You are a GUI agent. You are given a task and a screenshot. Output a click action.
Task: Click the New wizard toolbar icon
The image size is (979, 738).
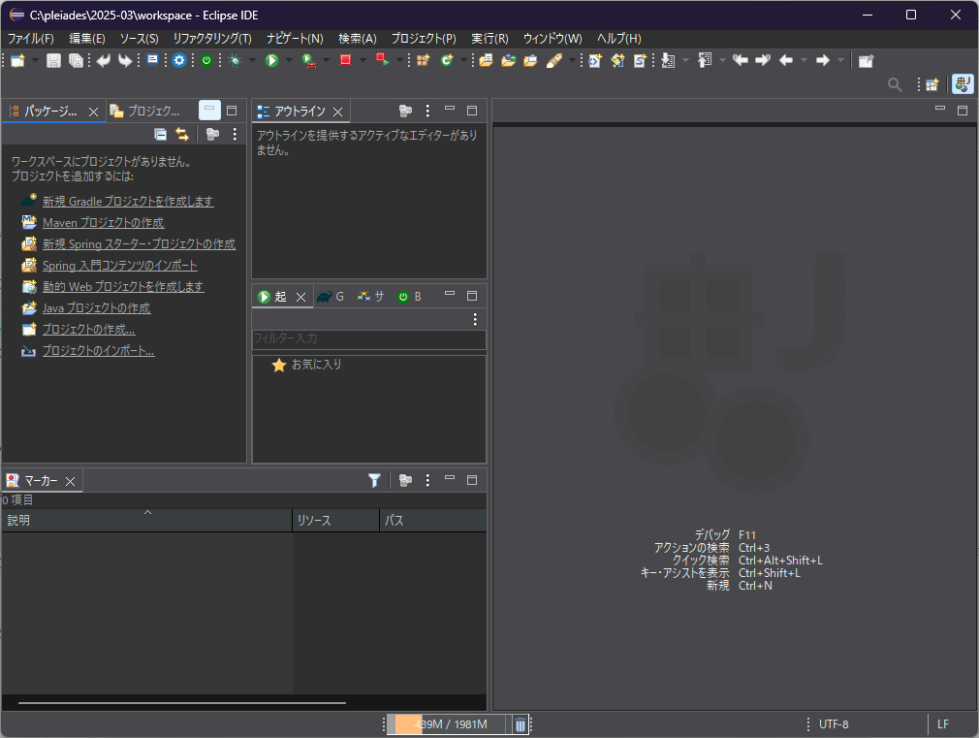17,61
